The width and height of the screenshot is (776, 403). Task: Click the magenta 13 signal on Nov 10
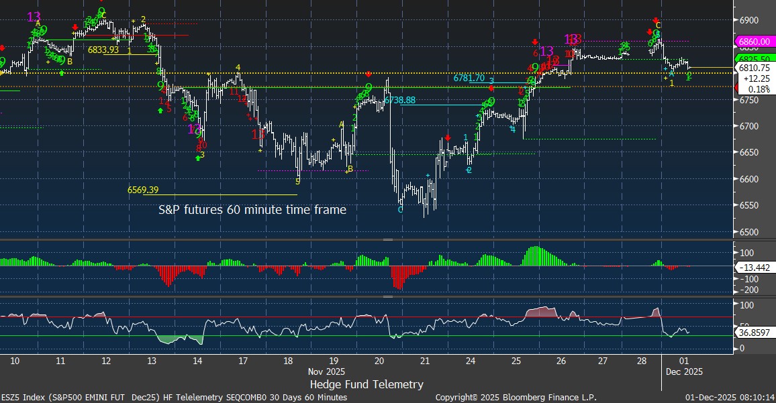[34, 16]
